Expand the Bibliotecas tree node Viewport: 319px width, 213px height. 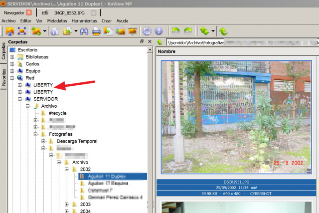(x=12, y=57)
